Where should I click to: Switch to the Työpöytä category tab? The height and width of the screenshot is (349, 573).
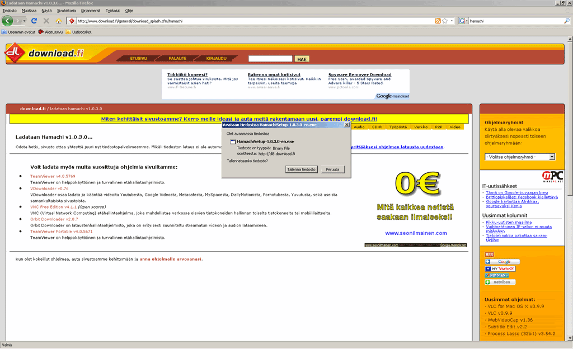click(x=398, y=127)
